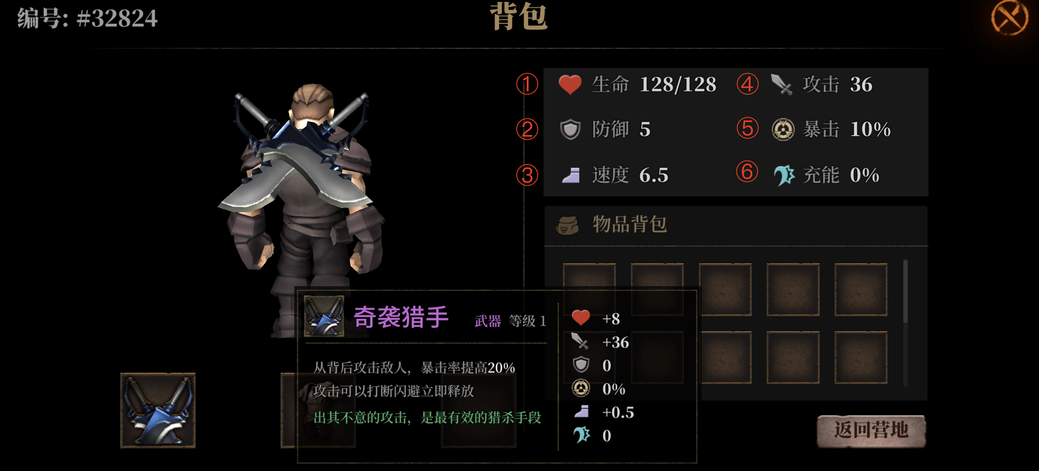Click the 奇袭猎手 item name
1039x471 pixels.
(x=401, y=317)
